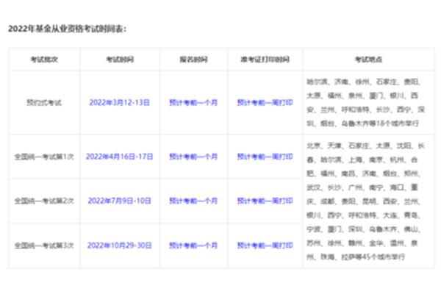Select the 全国统一考试第3次 cell
Screen dimensions: 441x294
tap(44, 245)
